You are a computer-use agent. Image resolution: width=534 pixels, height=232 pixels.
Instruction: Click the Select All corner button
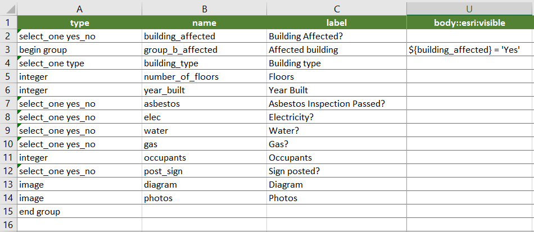pyautogui.click(x=8, y=8)
